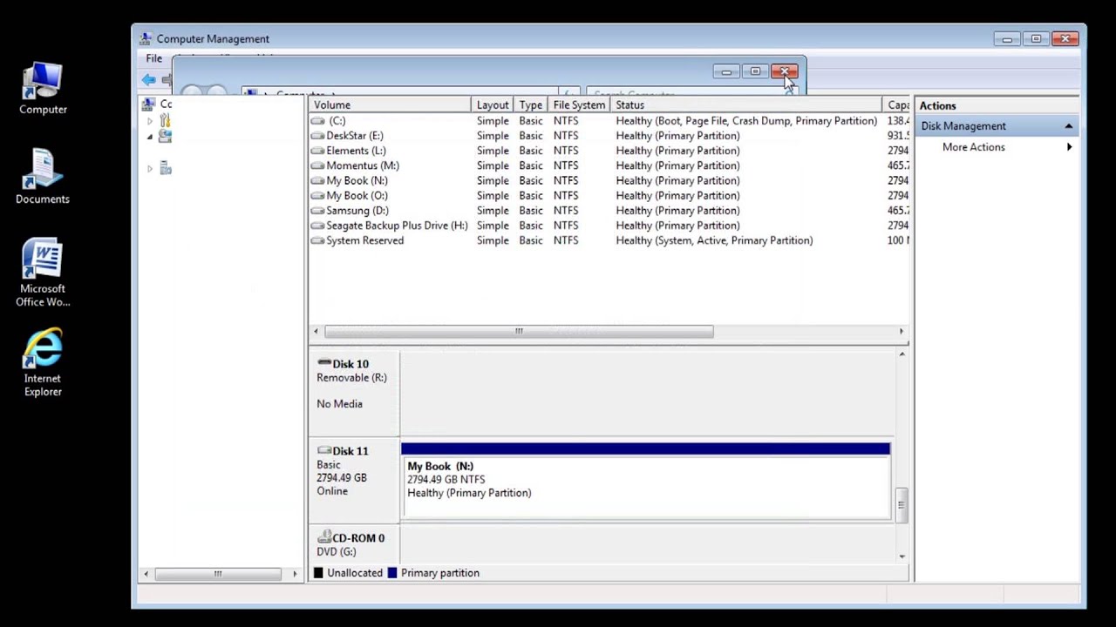This screenshot has height=627, width=1116.
Task: Select My Book (N:) partition block on Disk 11
Action: tap(645, 481)
